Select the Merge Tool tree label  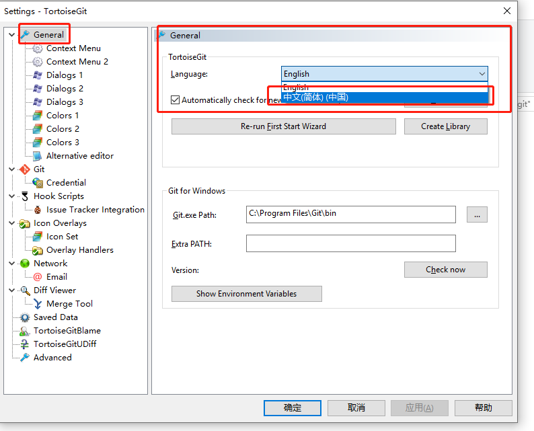coord(69,304)
